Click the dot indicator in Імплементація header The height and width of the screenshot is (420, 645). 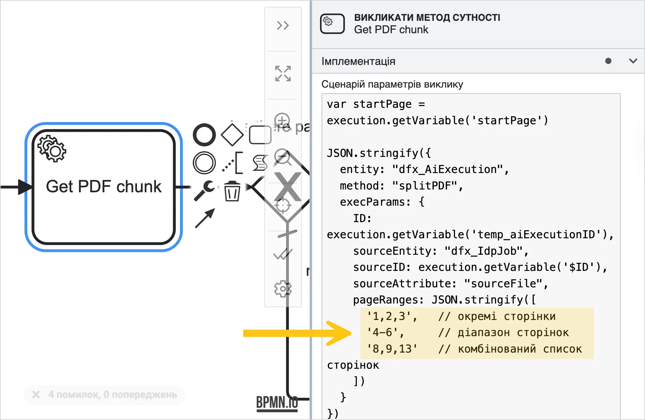click(x=608, y=61)
